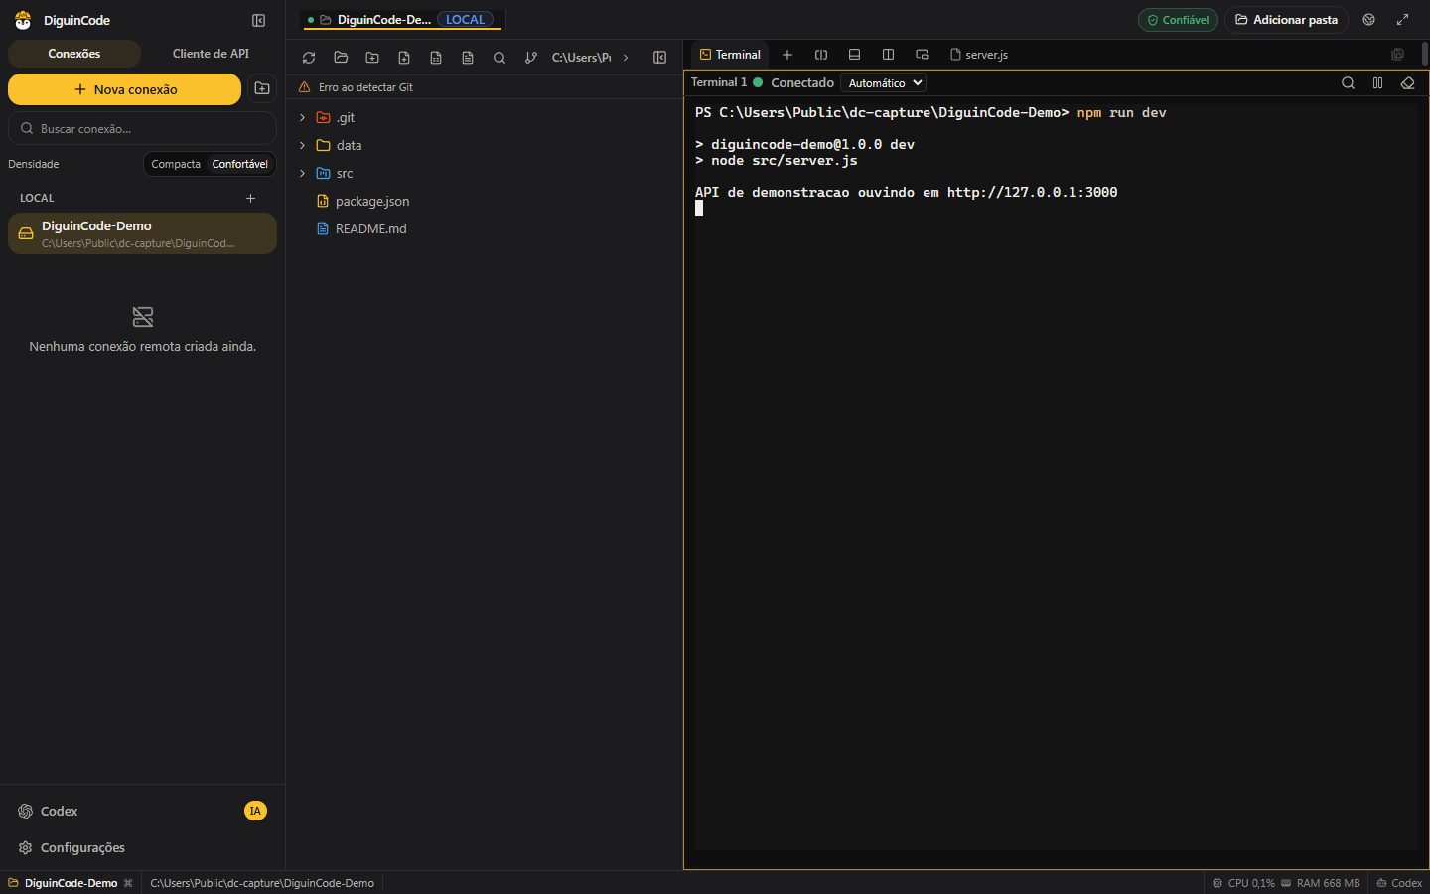Click the CPU 0,1% indicator
The height and width of the screenshot is (894, 1430).
[1243, 883]
